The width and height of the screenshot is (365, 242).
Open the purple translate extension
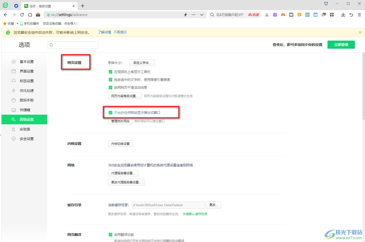[x=275, y=15]
